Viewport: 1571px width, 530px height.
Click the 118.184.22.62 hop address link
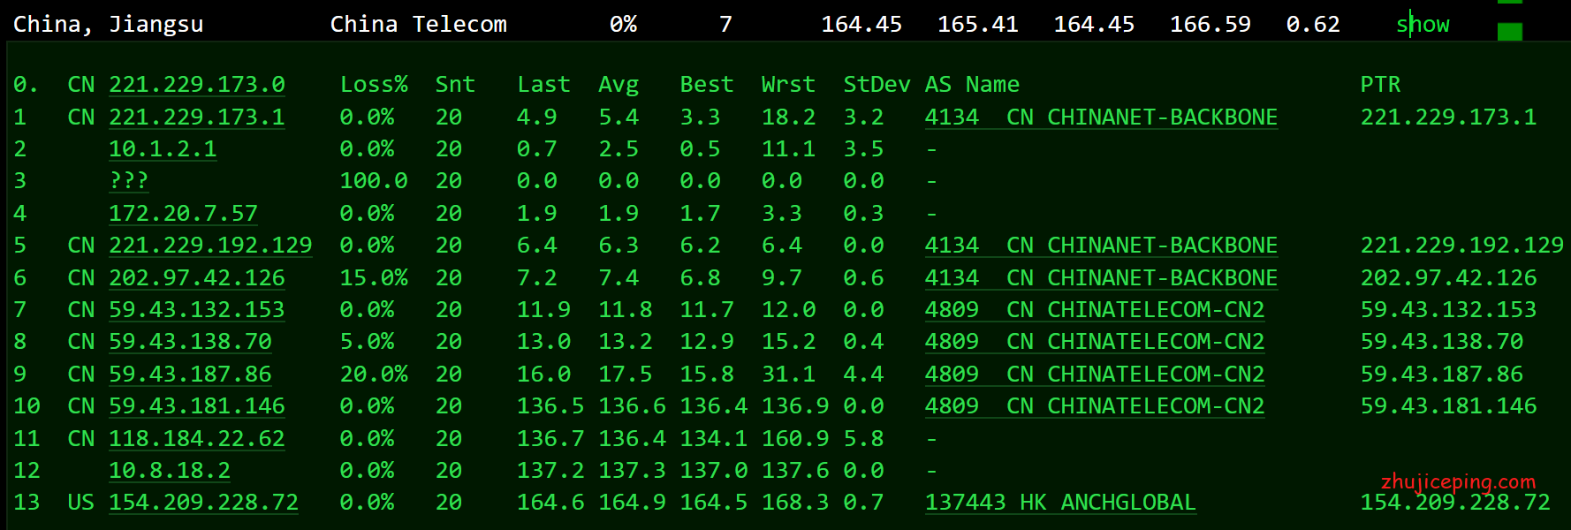point(196,439)
